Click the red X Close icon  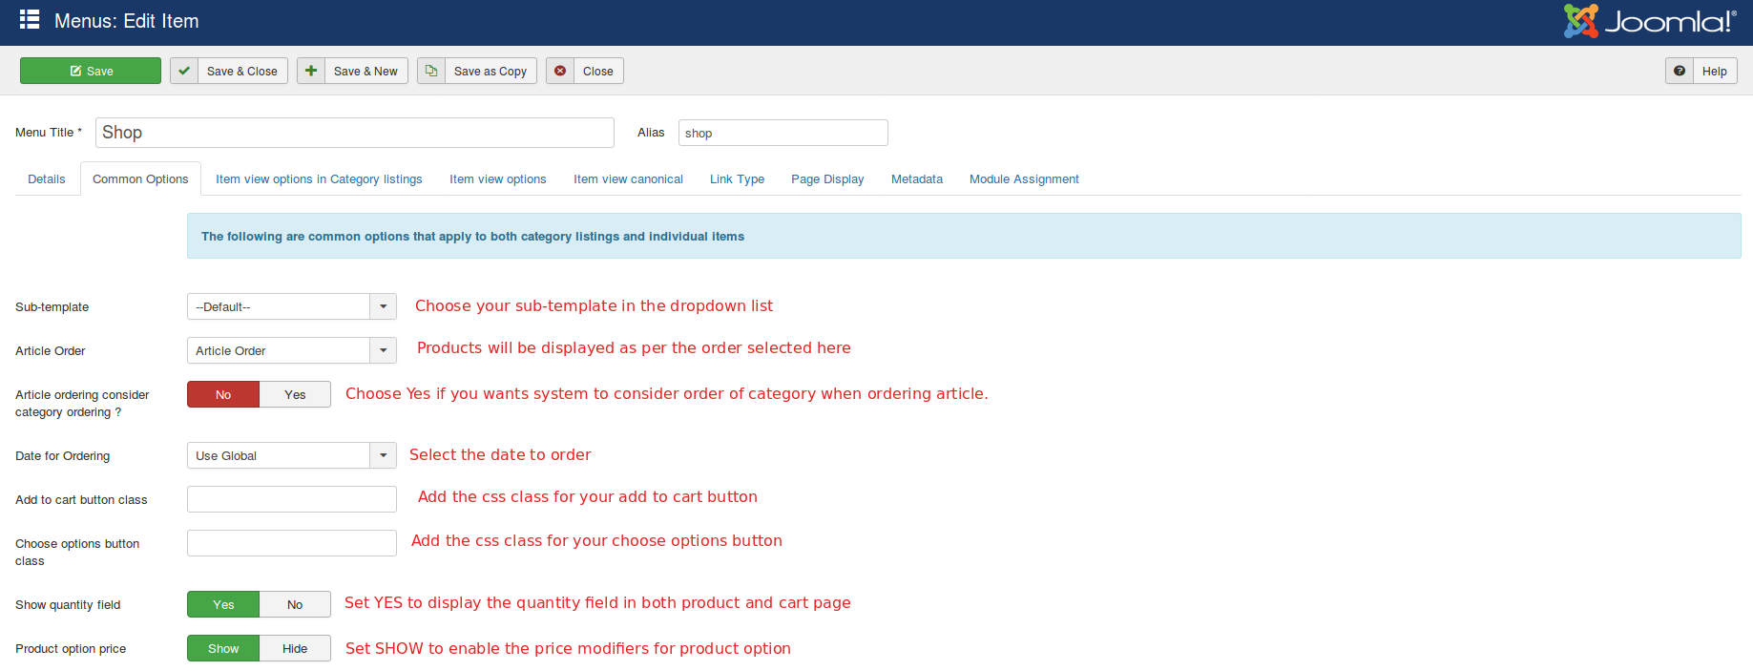point(560,71)
